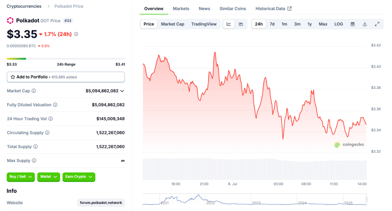This screenshot has height=211, width=392.
Task: Click the 21:00 time axis label
Action: click(x=204, y=184)
